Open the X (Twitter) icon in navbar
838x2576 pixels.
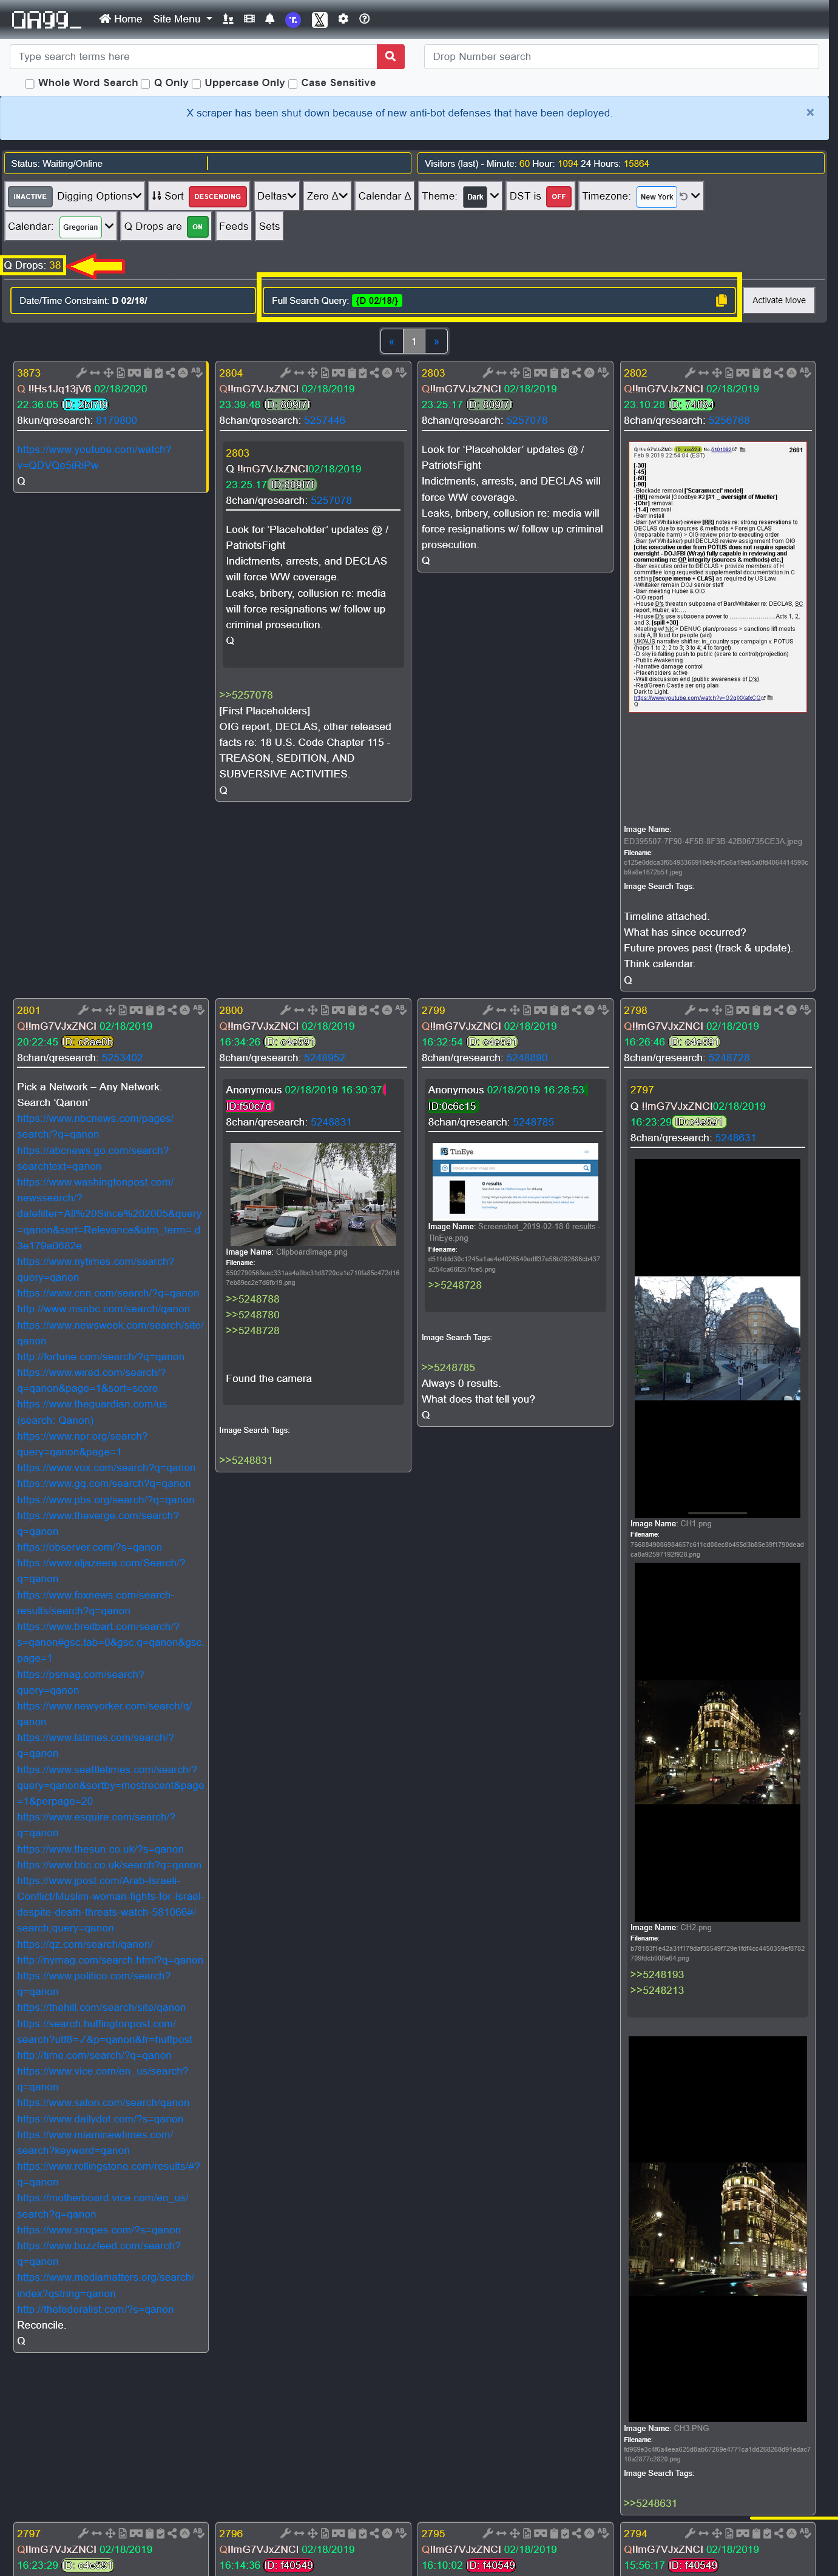coord(319,19)
